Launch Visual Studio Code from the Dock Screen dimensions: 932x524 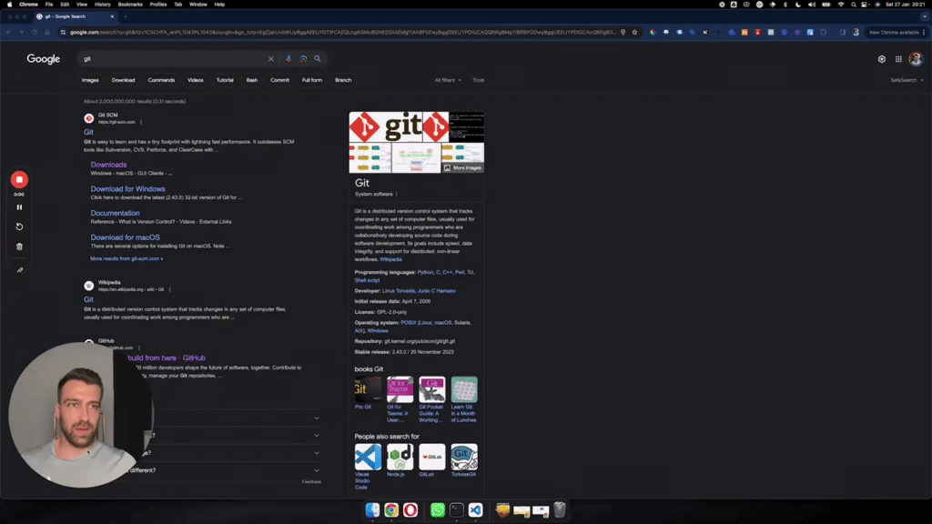[476, 510]
